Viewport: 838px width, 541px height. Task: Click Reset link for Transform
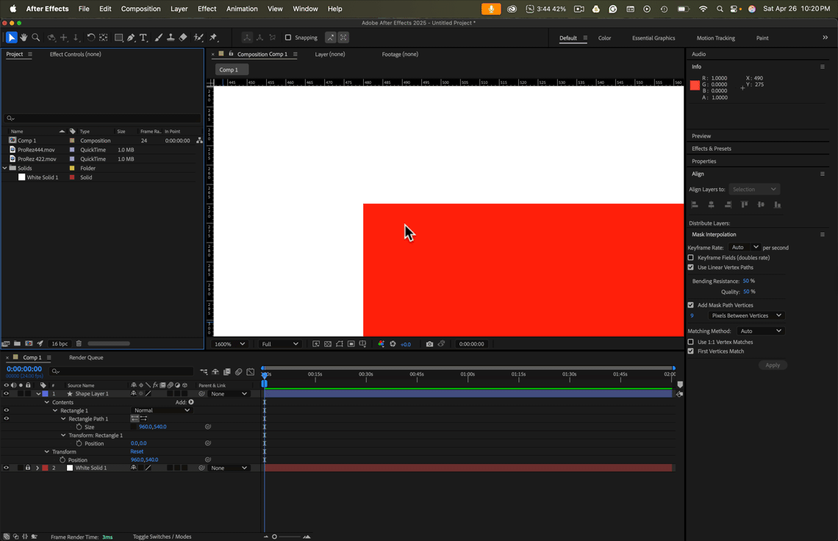coord(137,452)
